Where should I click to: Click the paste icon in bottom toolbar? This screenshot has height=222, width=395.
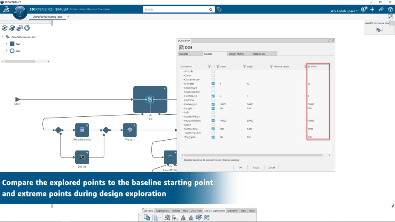[155, 217]
